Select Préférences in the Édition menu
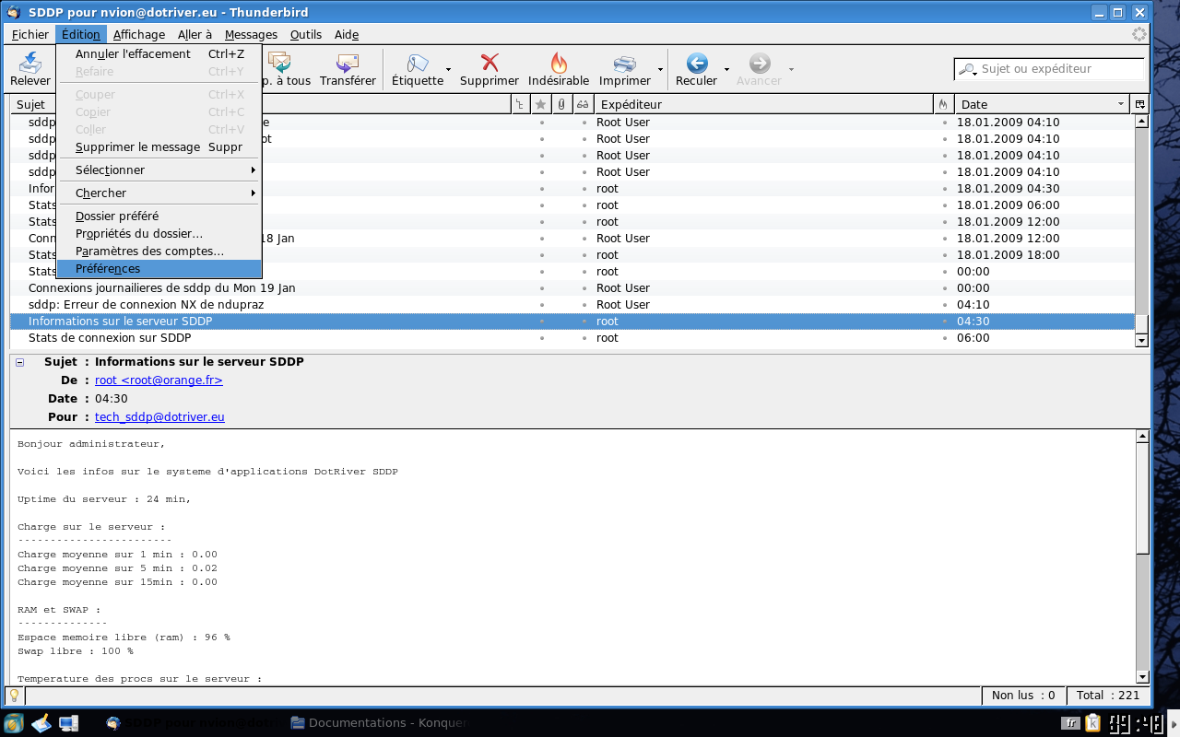This screenshot has height=737, width=1180. [108, 269]
